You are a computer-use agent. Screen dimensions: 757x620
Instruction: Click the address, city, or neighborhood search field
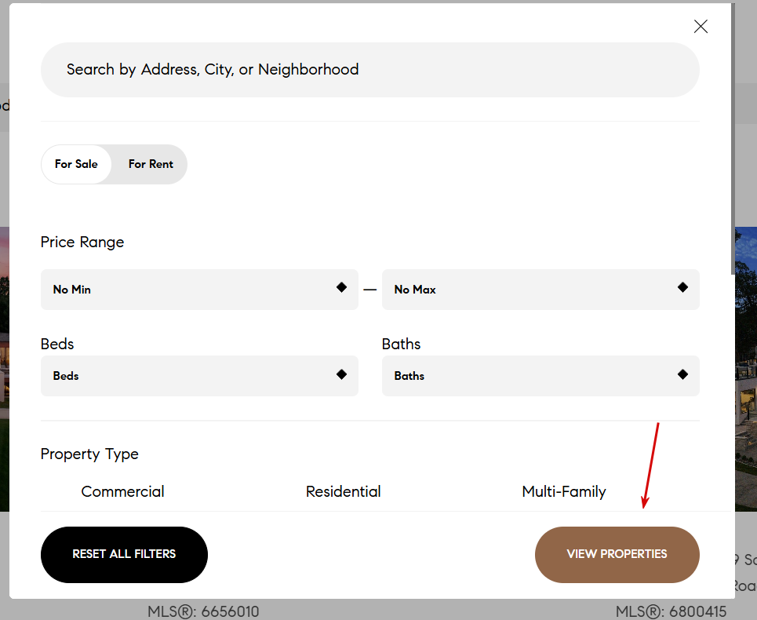369,70
